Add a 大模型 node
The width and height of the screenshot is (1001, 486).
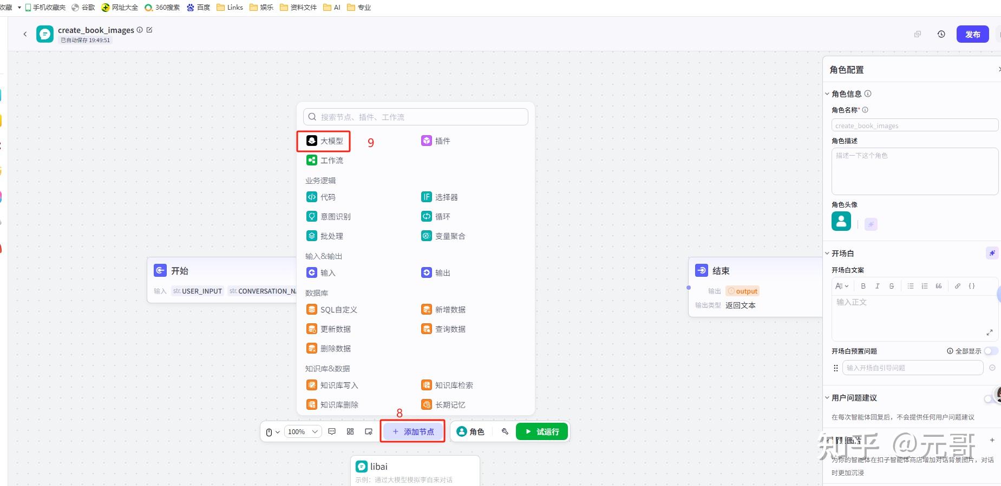[324, 141]
